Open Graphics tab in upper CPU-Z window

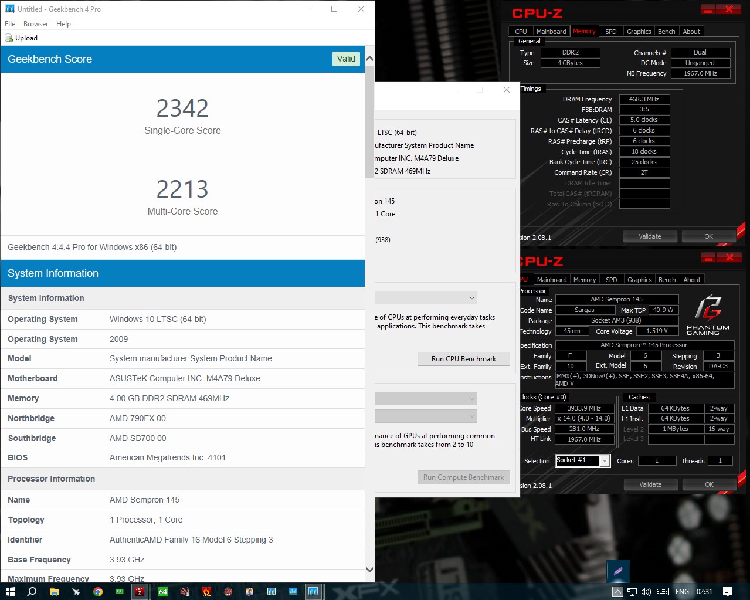point(639,32)
